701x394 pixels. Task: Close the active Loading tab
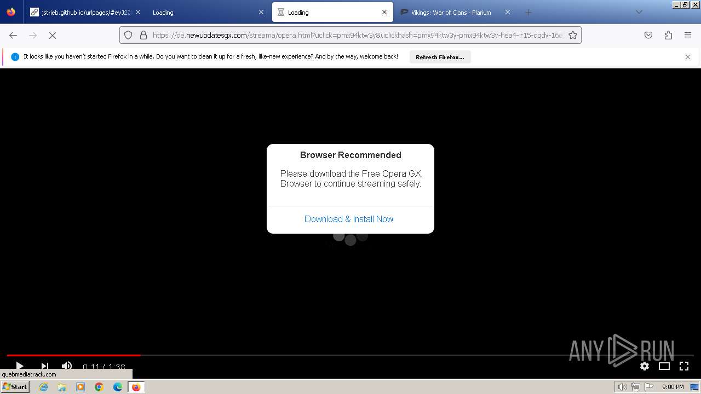[x=384, y=12]
